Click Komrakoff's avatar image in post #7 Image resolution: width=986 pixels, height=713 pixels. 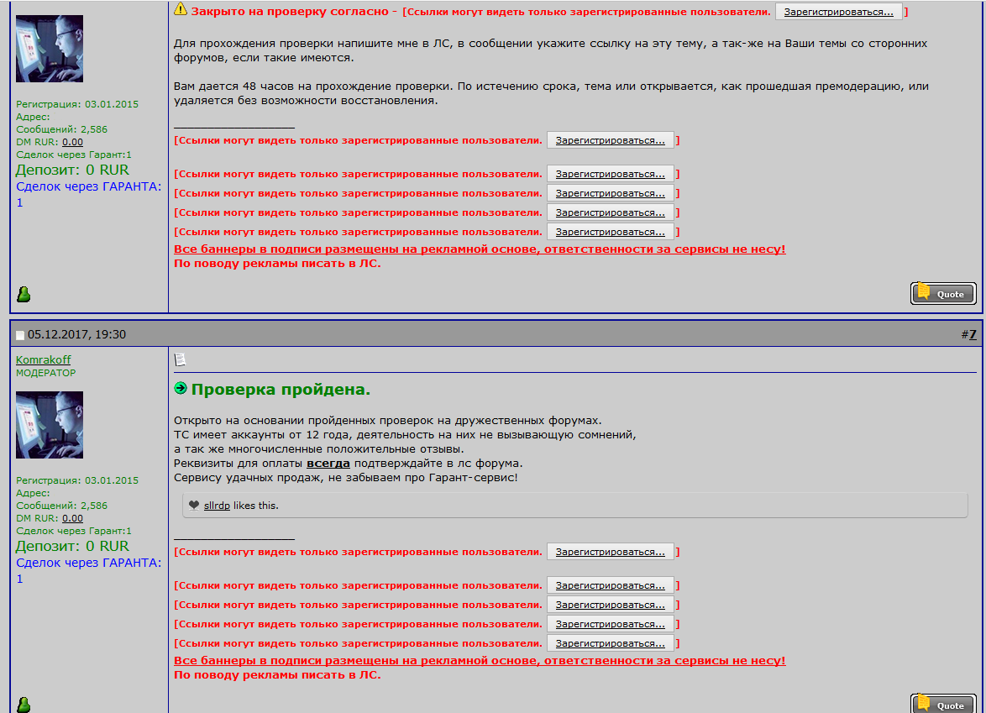tap(50, 424)
